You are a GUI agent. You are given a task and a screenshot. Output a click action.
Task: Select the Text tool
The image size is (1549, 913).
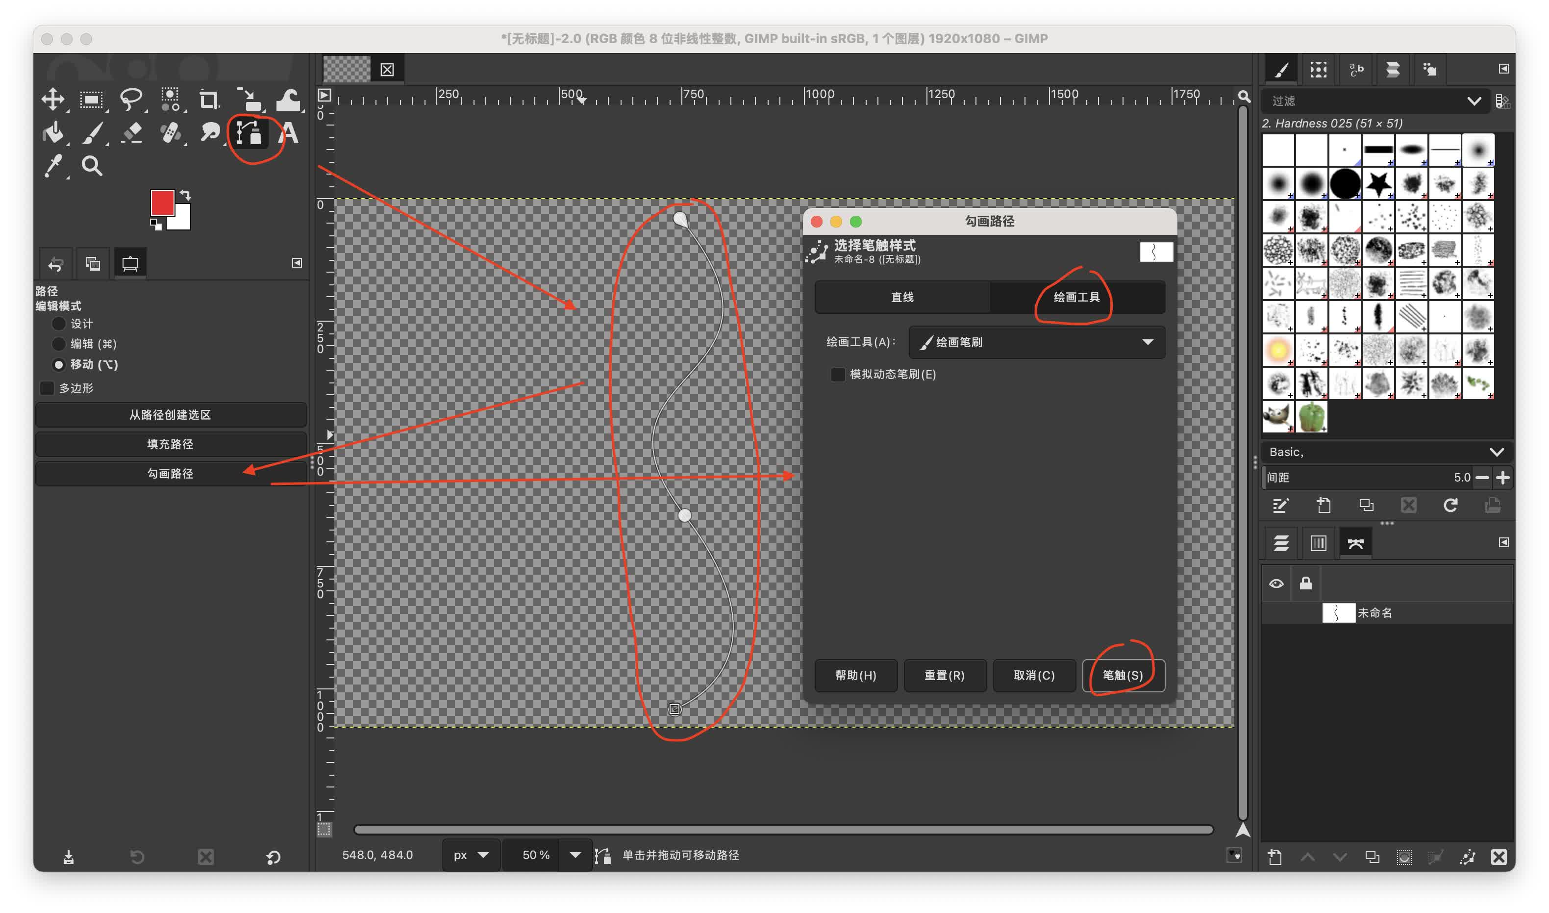[x=288, y=132]
